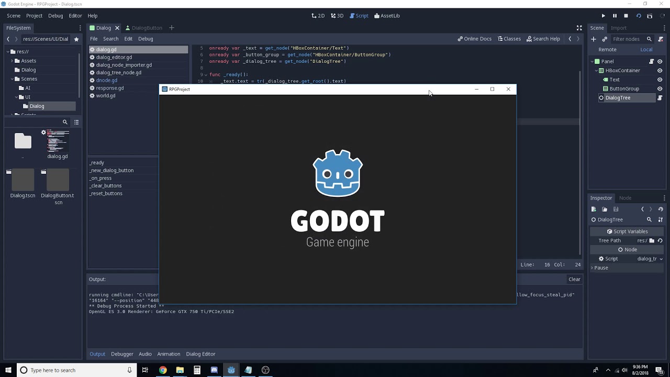Toggle visibility of the Panel node
Viewport: 670px width, 377px height.
pos(660,61)
